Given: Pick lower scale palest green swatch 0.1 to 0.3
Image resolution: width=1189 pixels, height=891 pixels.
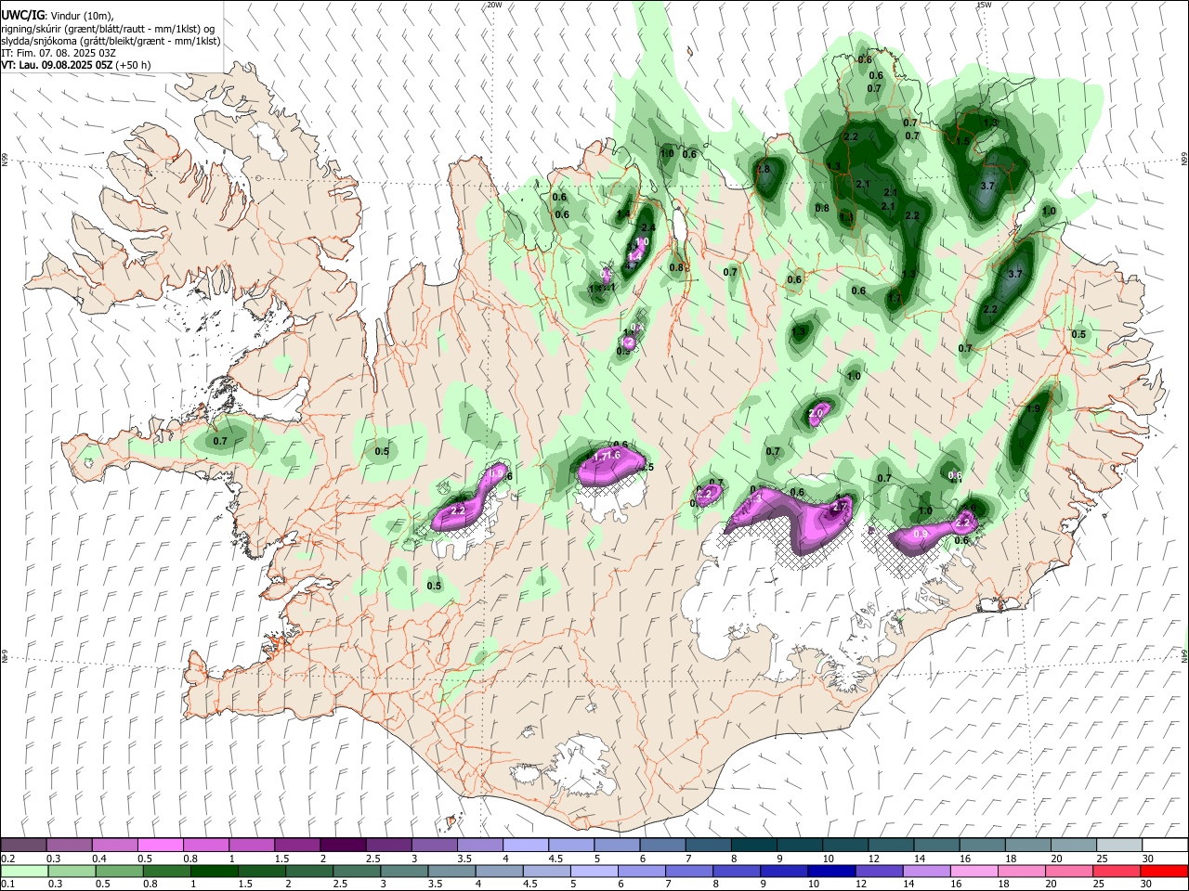Looking at the screenshot, I should click(24, 871).
